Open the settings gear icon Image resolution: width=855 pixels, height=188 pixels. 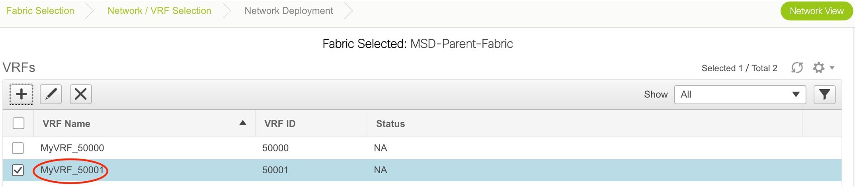coord(818,68)
